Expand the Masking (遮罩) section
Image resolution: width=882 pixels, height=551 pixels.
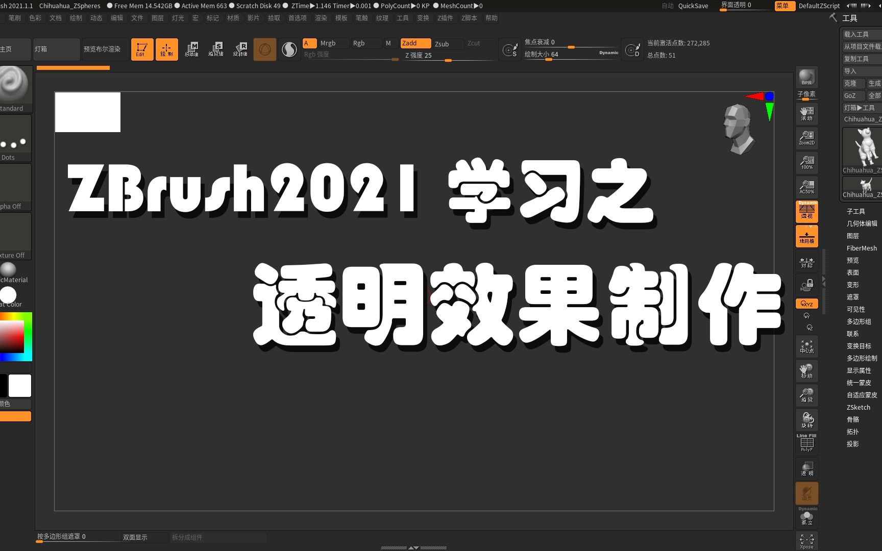(853, 297)
